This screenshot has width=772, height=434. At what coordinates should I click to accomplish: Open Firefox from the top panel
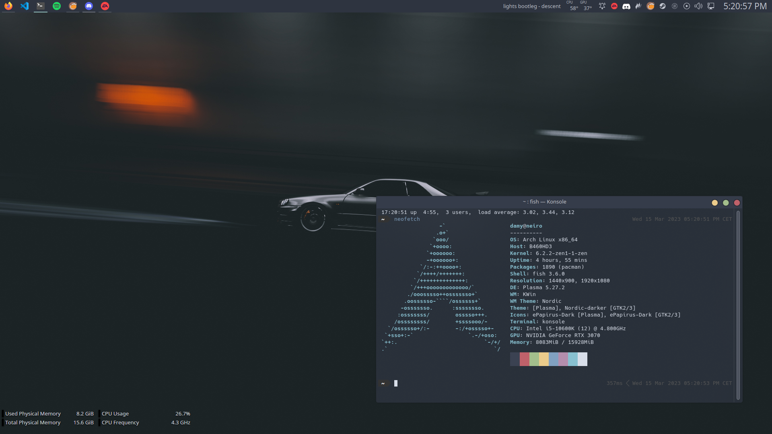coord(8,6)
